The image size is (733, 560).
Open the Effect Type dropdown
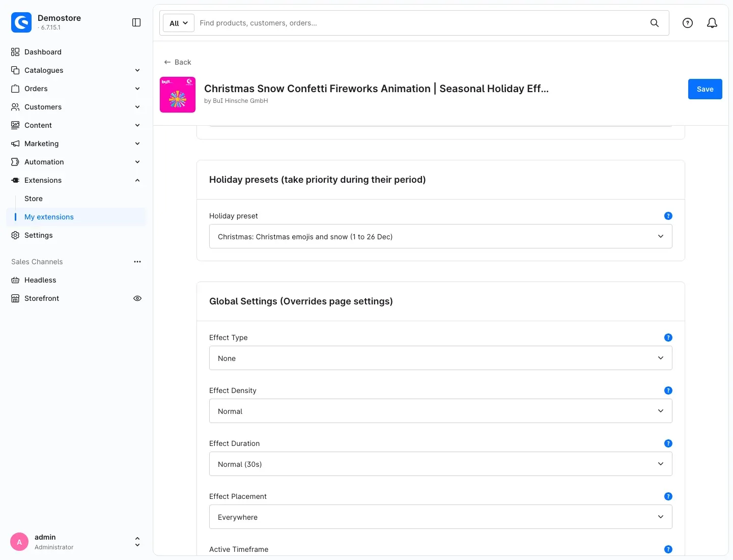pos(441,358)
